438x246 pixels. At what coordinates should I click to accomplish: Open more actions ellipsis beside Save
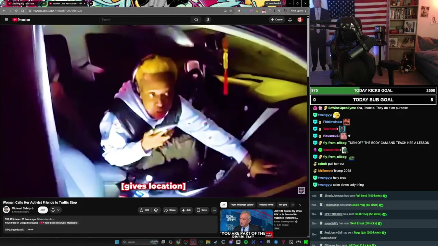214,210
